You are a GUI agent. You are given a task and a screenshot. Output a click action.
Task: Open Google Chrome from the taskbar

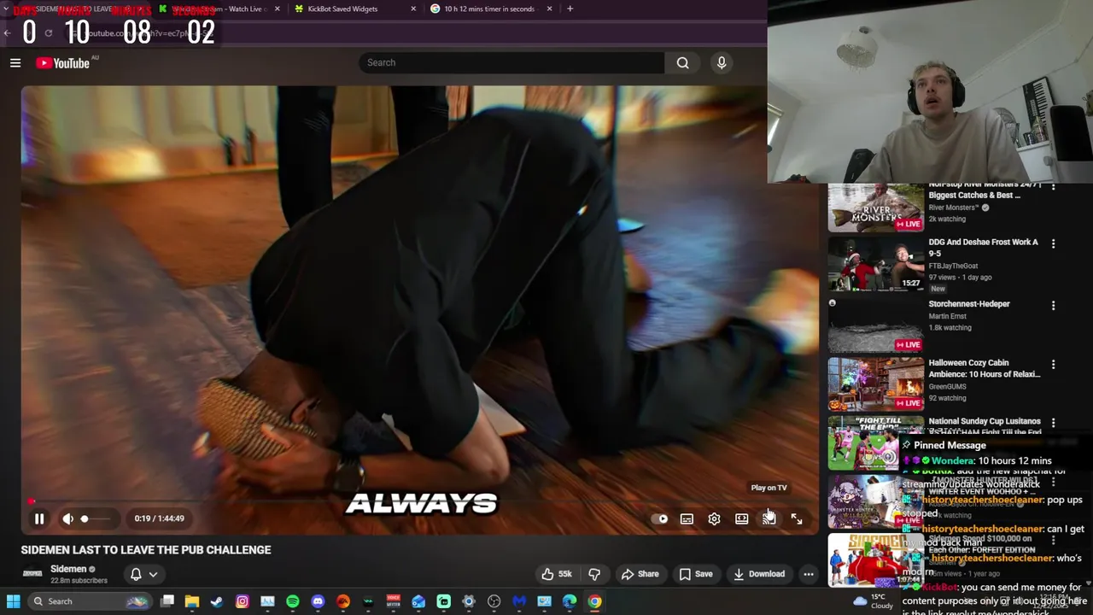(594, 601)
